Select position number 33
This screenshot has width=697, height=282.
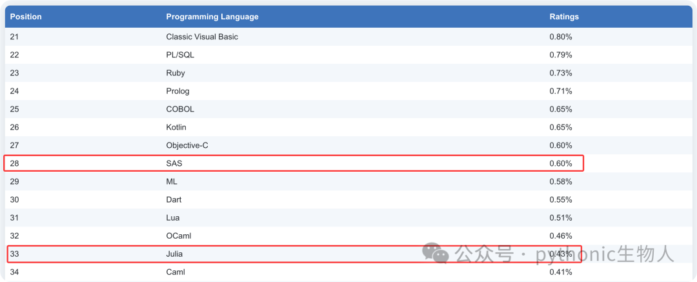[x=15, y=254]
